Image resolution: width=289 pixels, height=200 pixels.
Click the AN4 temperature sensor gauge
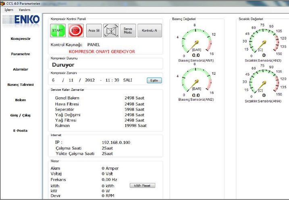click(x=264, y=83)
